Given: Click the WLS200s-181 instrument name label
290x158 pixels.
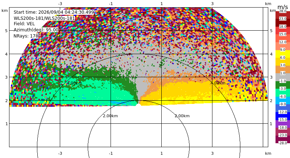Looking at the screenshot, I should click(44, 18).
